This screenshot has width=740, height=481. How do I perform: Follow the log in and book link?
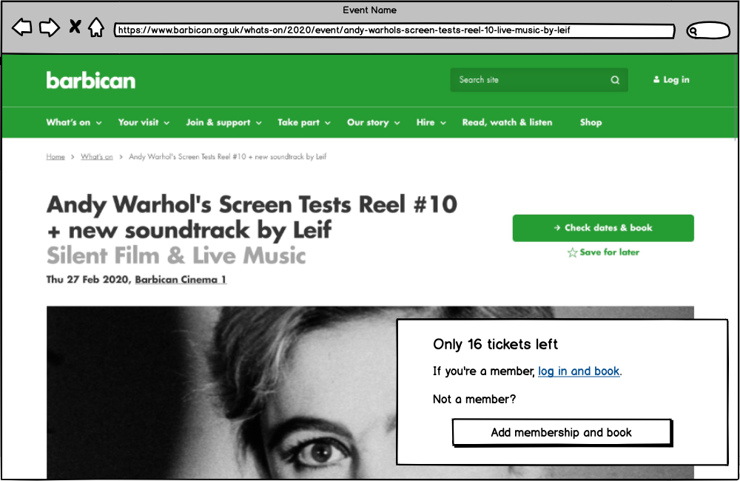pos(579,371)
